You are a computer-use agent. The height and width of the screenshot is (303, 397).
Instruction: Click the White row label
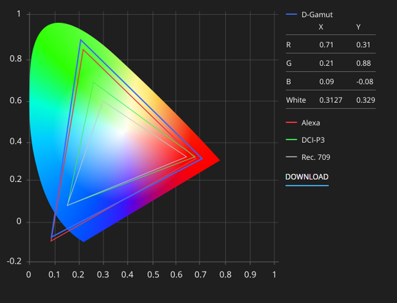pos(296,100)
